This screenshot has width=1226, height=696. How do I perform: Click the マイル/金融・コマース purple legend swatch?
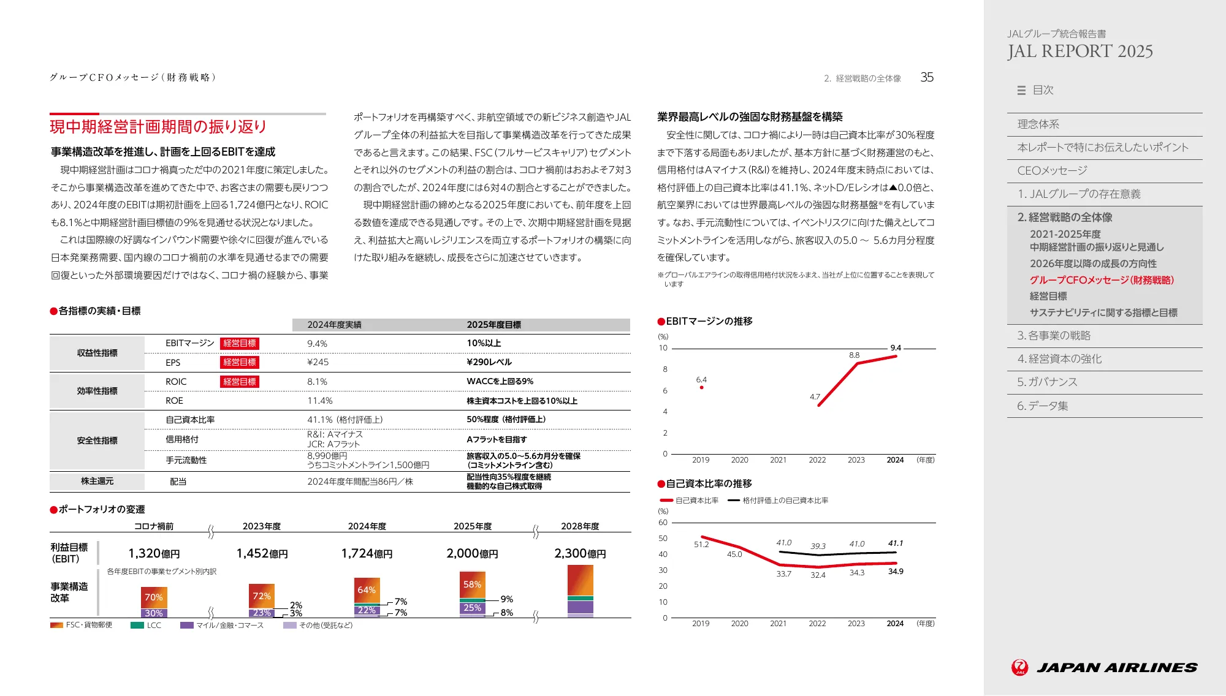pos(187,626)
